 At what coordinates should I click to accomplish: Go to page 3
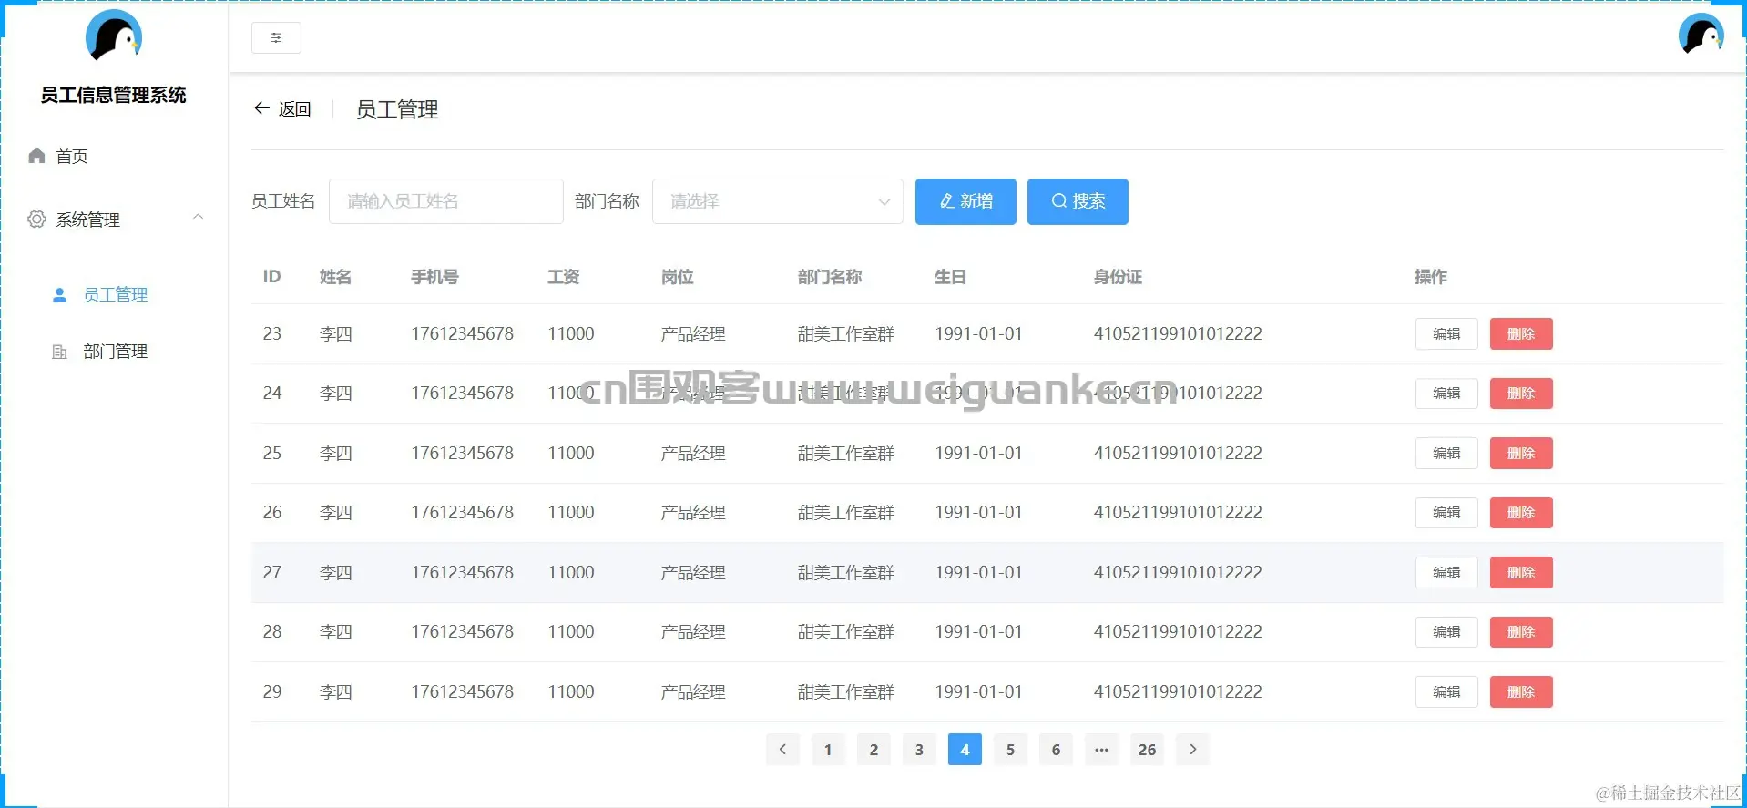pos(919,750)
